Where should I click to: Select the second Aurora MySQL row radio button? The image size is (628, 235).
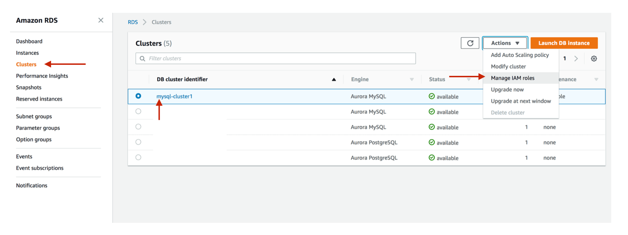138,111
